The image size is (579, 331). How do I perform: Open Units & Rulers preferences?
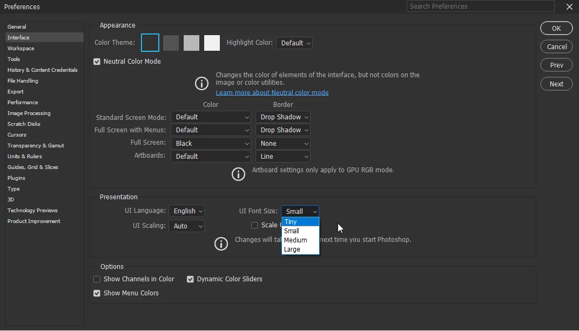pyautogui.click(x=44, y=156)
